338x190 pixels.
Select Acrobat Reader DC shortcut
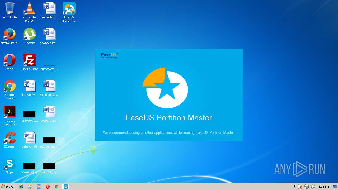coord(10,116)
